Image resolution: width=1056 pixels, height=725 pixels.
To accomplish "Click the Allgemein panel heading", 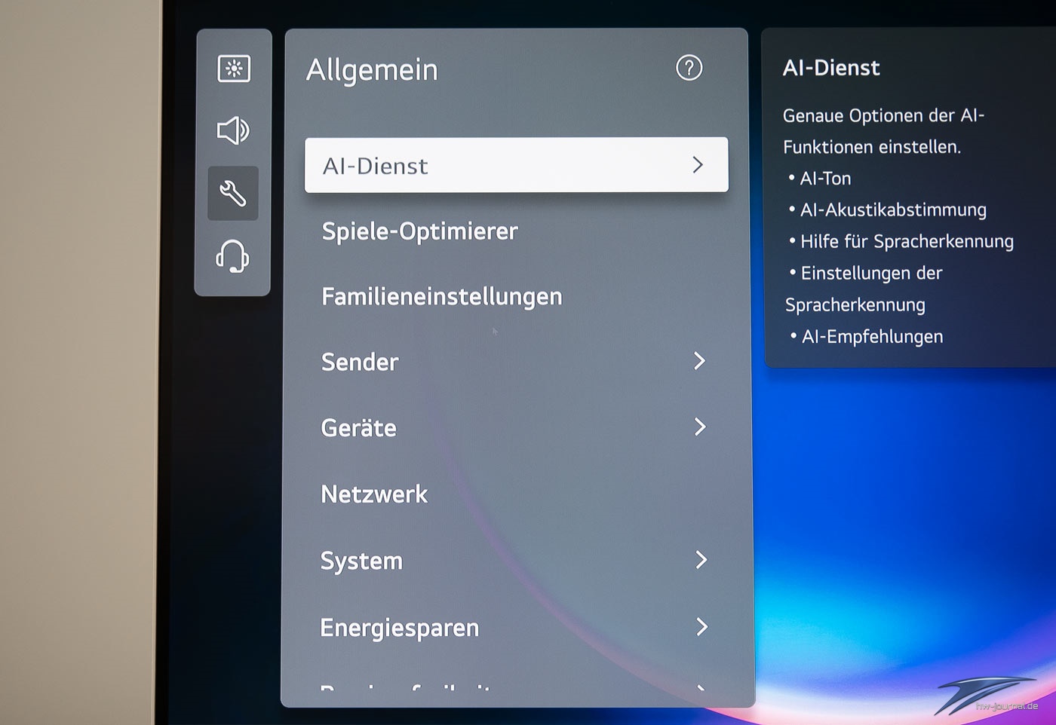I will click(x=372, y=70).
